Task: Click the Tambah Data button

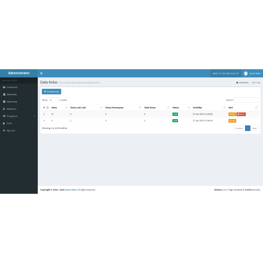Action: click(51, 92)
